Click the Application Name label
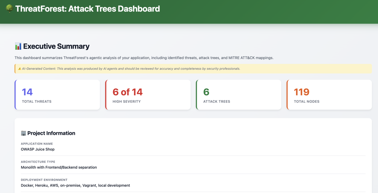The width and height of the screenshot is (378, 193). (37, 144)
